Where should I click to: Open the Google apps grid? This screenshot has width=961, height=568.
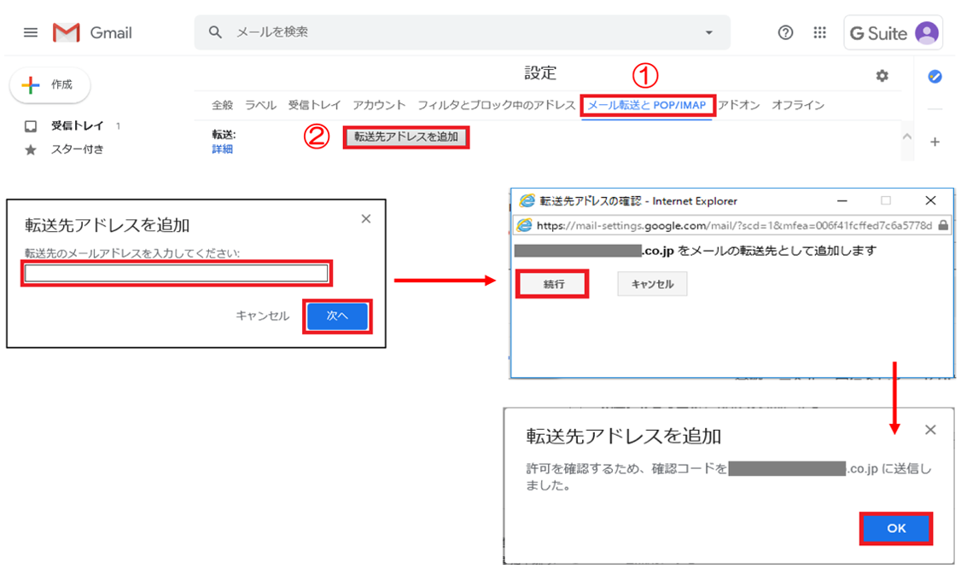point(819,32)
